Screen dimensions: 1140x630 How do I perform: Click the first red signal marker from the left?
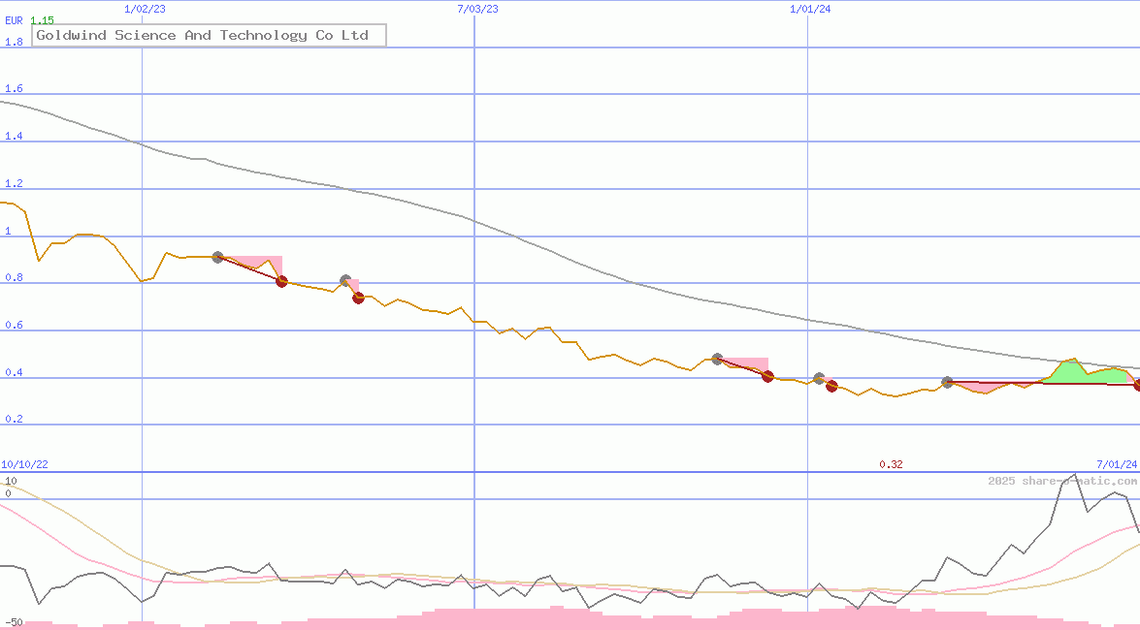[x=281, y=281]
